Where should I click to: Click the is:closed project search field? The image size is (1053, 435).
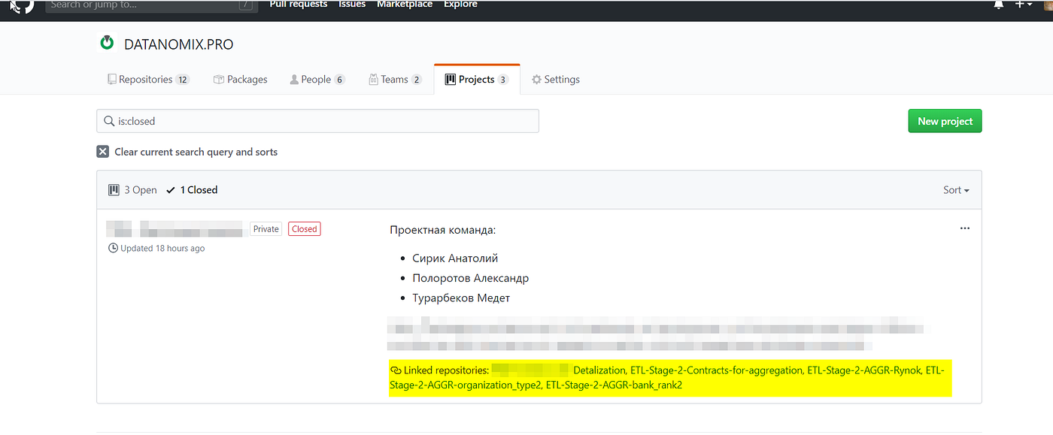pyautogui.click(x=318, y=121)
